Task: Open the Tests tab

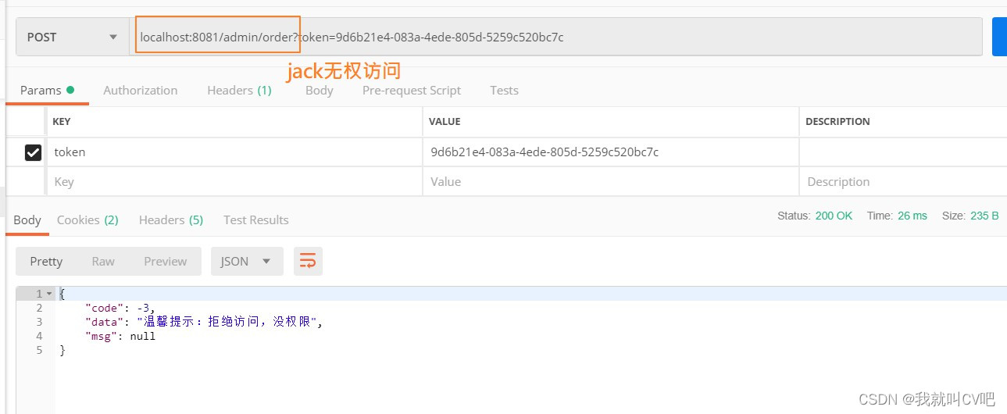Action: pos(504,91)
